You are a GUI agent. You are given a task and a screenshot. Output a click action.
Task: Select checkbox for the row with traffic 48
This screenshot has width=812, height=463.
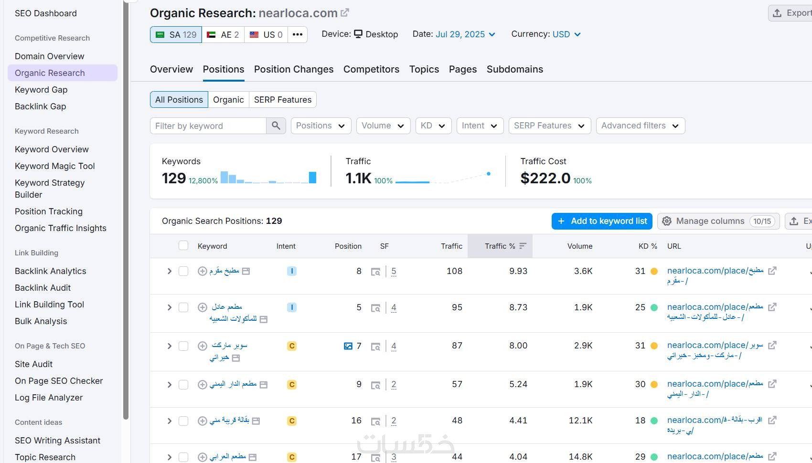[183, 421]
